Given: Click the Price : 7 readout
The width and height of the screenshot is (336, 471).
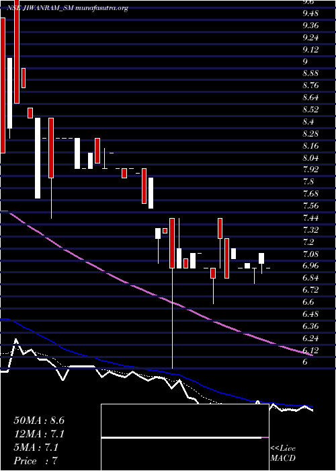Looking at the screenshot, I should pyautogui.click(x=36, y=461).
